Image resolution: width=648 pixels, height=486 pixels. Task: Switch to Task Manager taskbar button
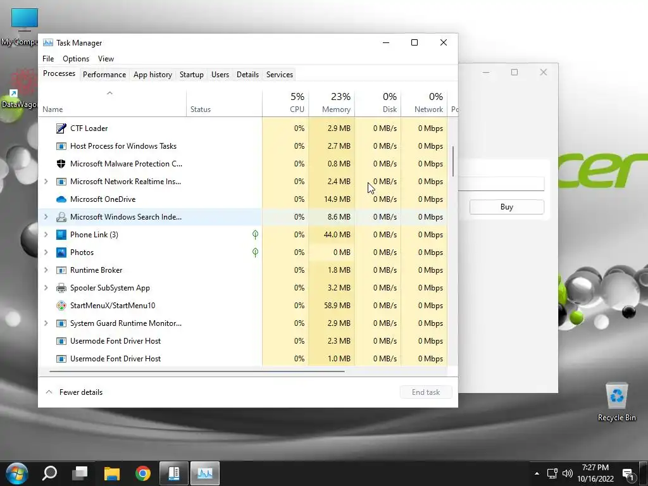click(205, 473)
